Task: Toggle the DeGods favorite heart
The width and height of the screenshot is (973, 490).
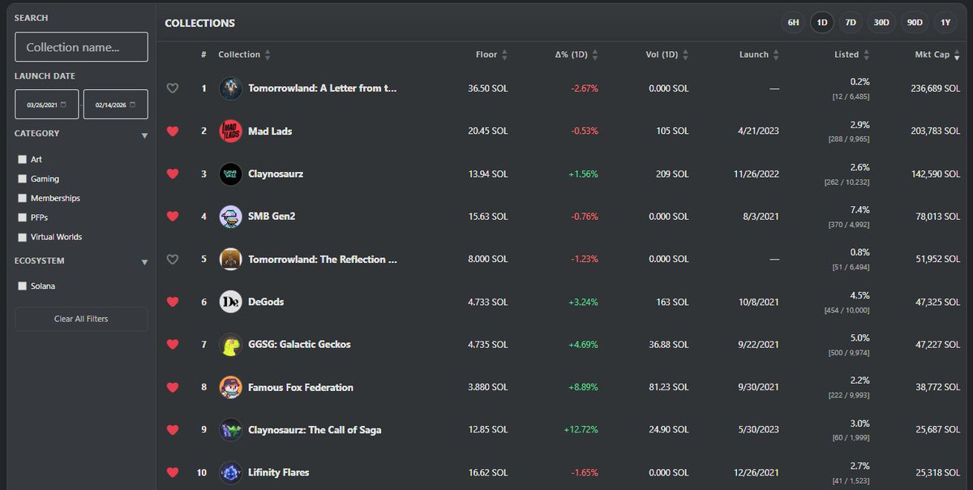Action: click(x=172, y=302)
